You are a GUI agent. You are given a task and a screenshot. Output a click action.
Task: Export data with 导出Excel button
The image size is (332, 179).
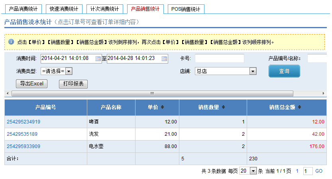click(31, 84)
